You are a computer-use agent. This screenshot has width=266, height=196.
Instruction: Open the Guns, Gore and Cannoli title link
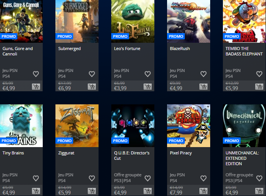(18, 51)
